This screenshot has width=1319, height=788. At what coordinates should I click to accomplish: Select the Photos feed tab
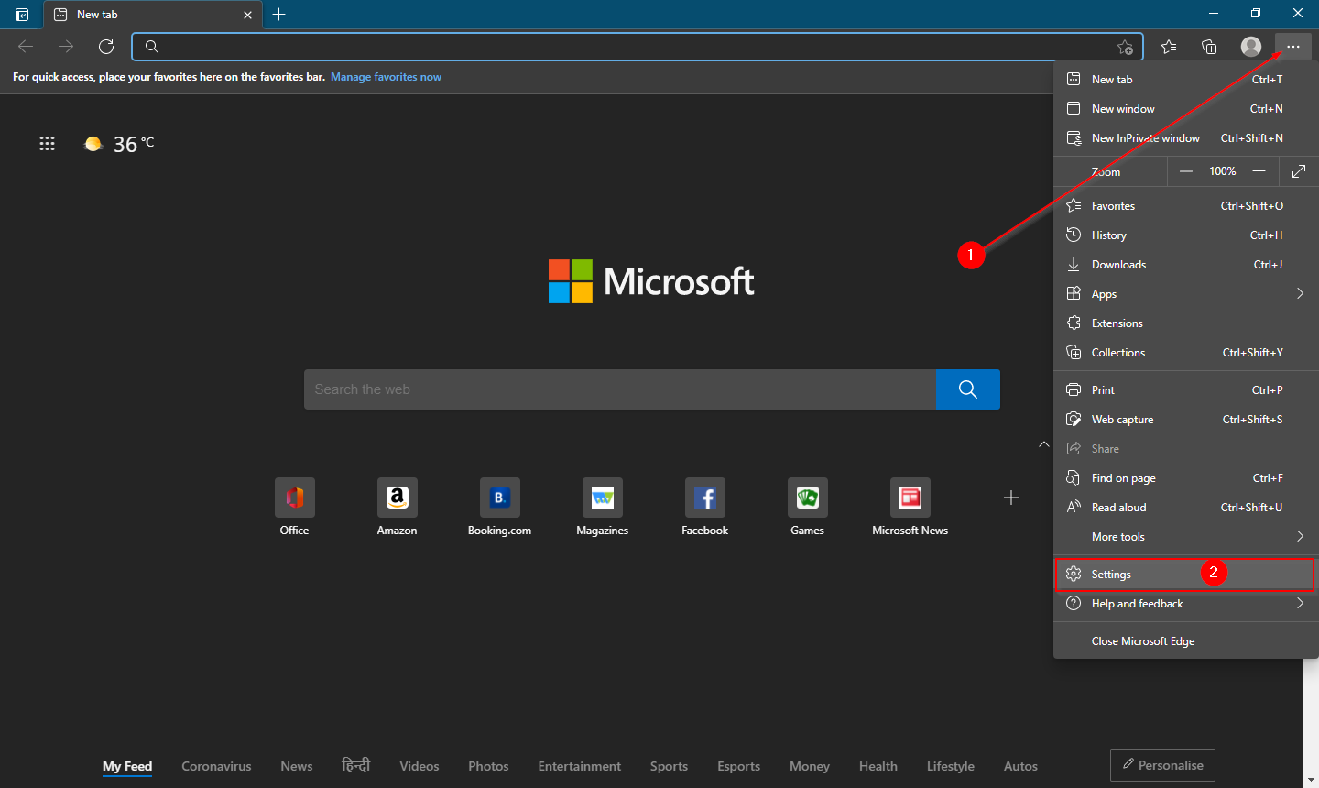[x=488, y=767]
